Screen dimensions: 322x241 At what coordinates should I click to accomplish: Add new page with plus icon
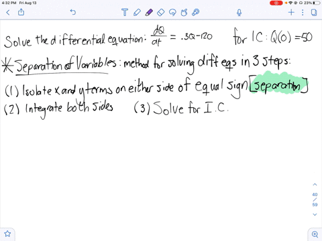pyautogui.click(x=291, y=12)
